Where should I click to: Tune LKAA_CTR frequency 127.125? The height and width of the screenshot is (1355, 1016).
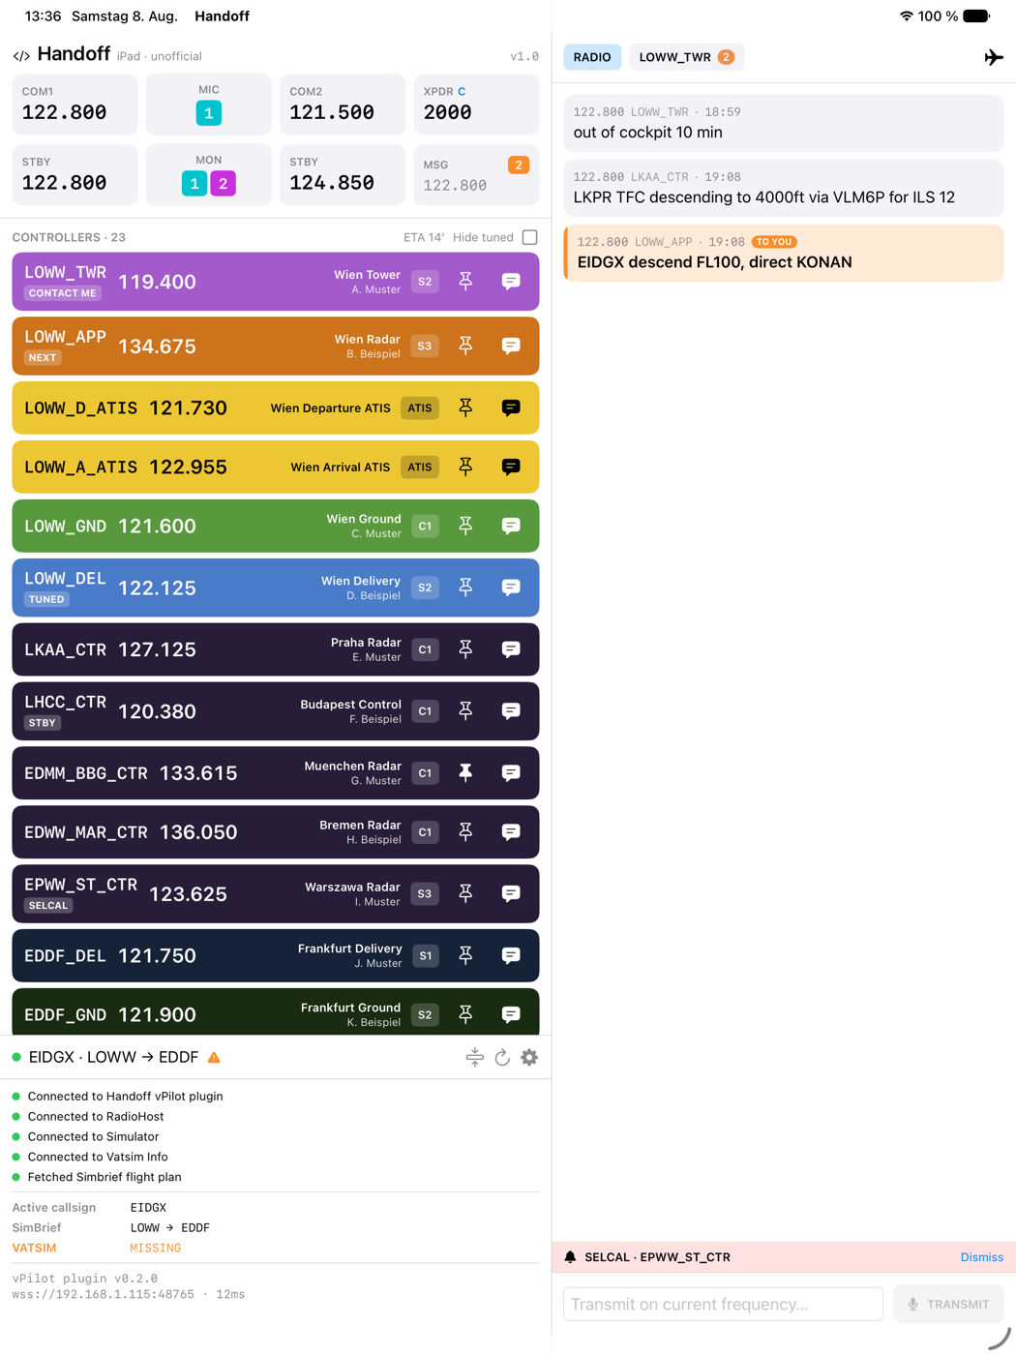point(157,649)
